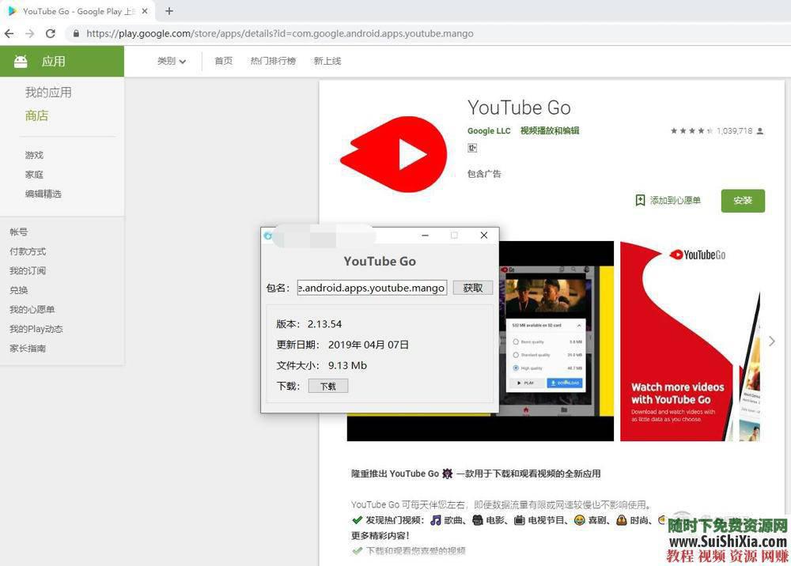Close the YouTube Go browser tab
Screen dimensions: 791x566
[x=145, y=10]
